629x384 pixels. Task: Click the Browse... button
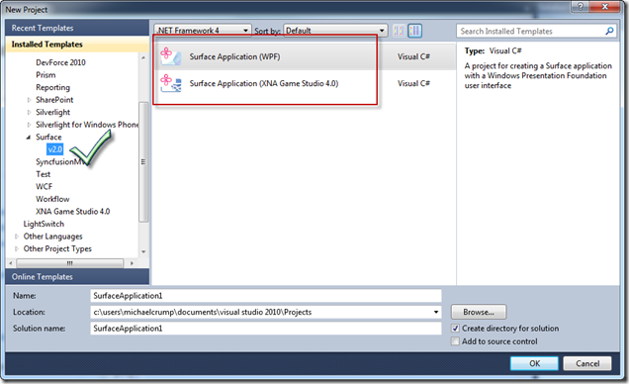click(x=479, y=312)
